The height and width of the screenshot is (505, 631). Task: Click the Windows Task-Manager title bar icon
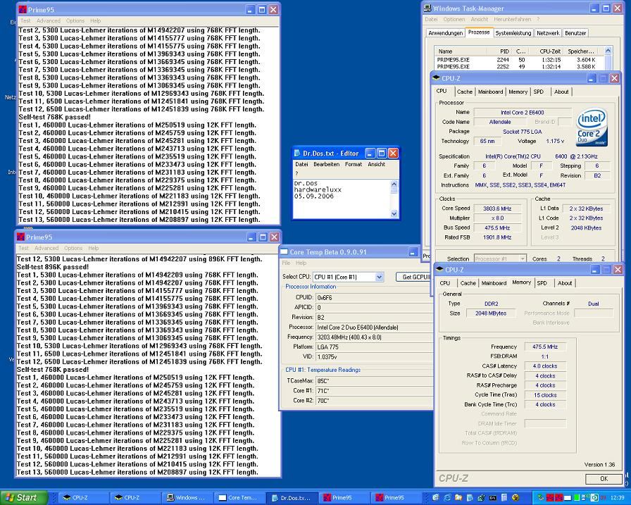(427, 8)
